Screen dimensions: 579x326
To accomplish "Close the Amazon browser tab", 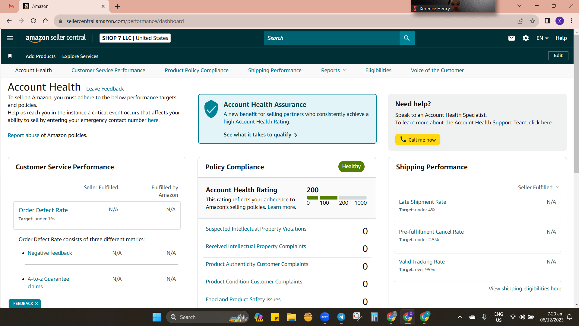I will 103,6.
